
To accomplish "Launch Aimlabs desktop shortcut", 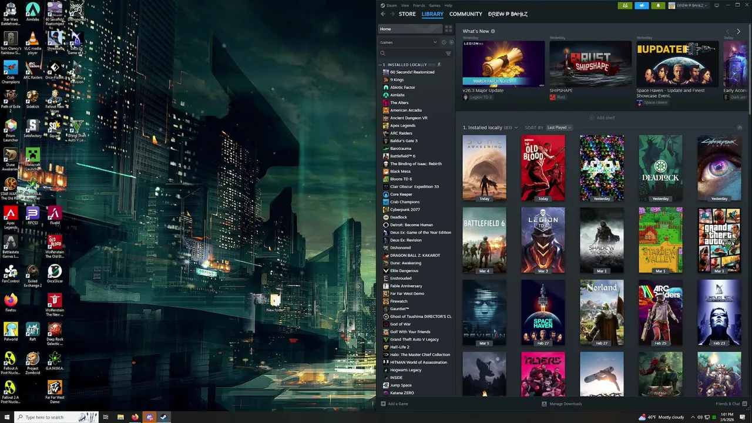I will tap(33, 14).
